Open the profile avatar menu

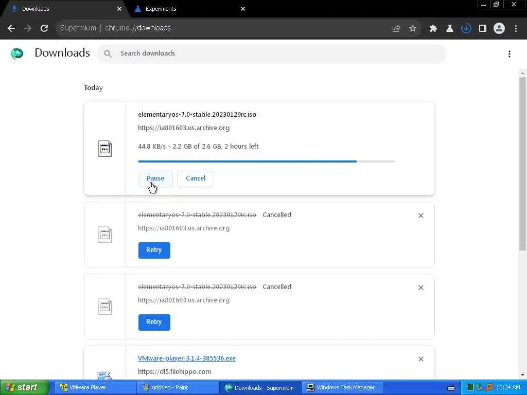[499, 29]
